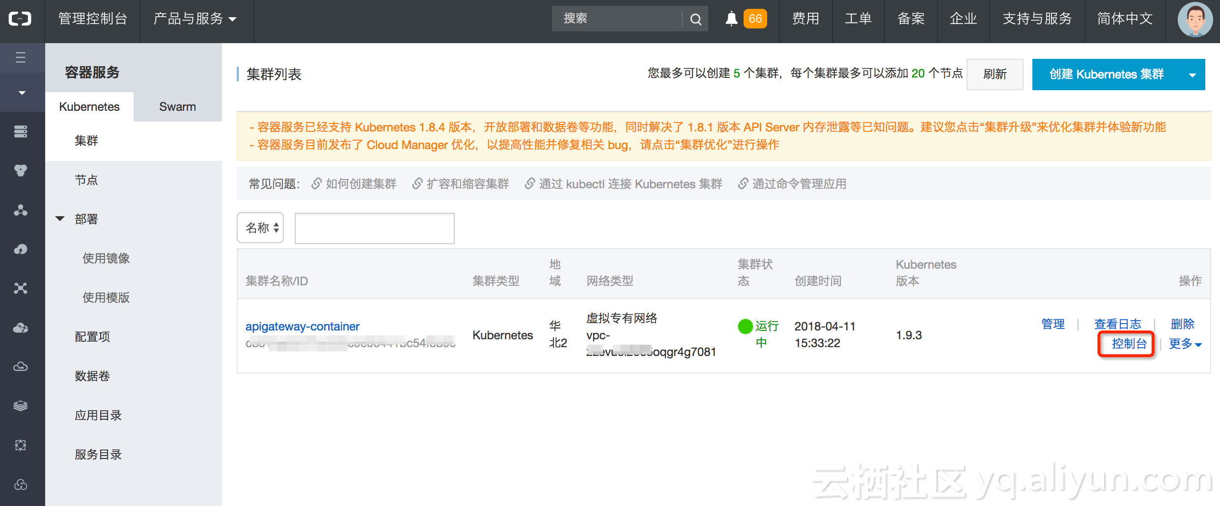
Task: Click the interlocking circles icon at rail bottom
Action: click(x=21, y=484)
